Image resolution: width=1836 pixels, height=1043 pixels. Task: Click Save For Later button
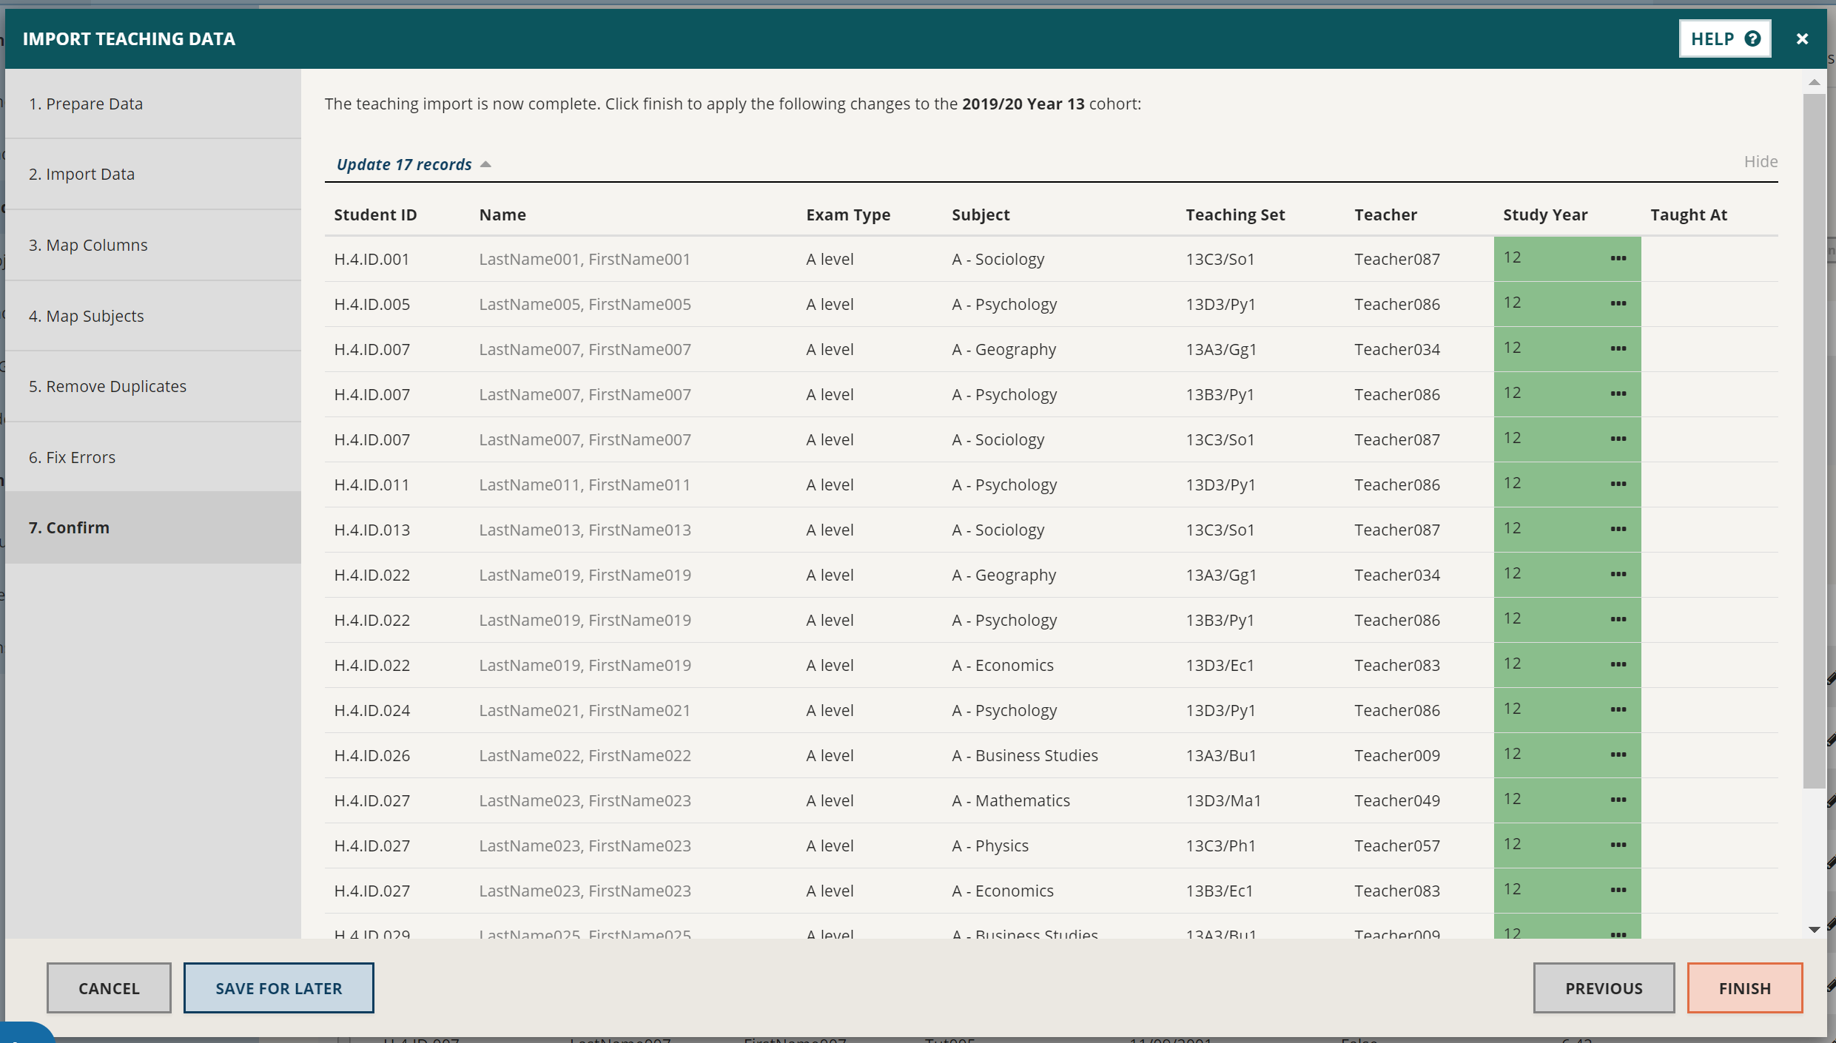(278, 988)
